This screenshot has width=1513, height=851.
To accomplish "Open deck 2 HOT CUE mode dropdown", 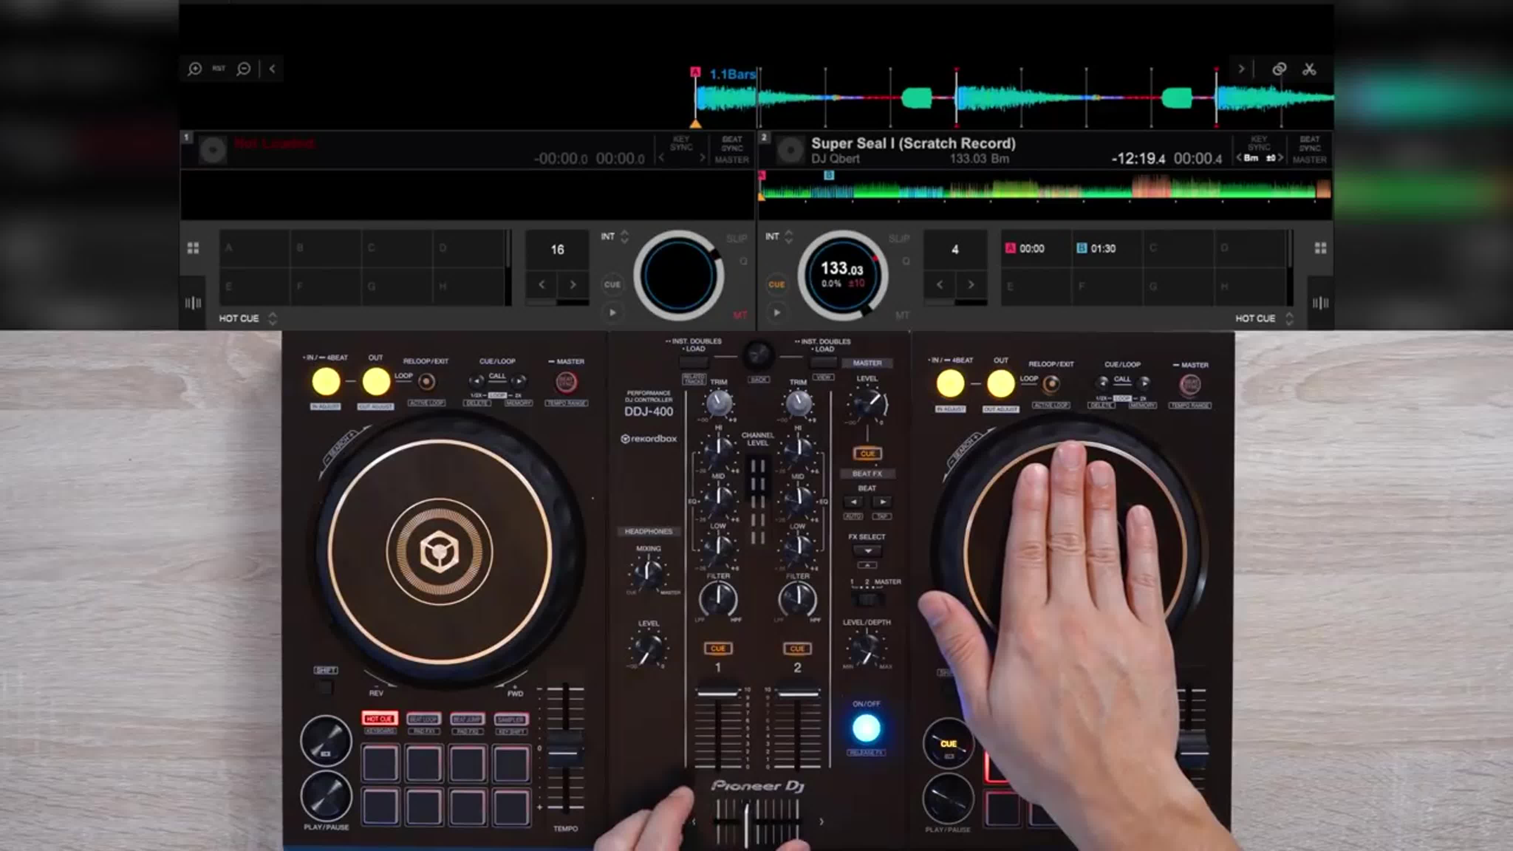I will tap(1289, 318).
